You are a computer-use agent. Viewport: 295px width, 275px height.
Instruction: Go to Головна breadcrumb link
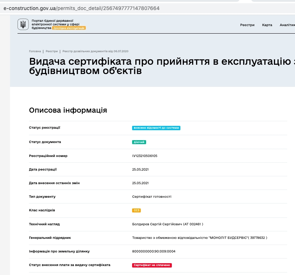[x=35, y=51]
